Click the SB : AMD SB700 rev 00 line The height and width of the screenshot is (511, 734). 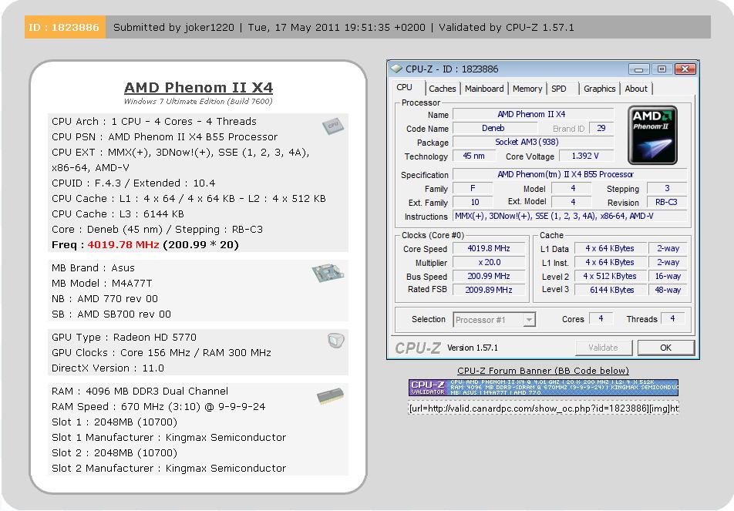[x=111, y=314]
